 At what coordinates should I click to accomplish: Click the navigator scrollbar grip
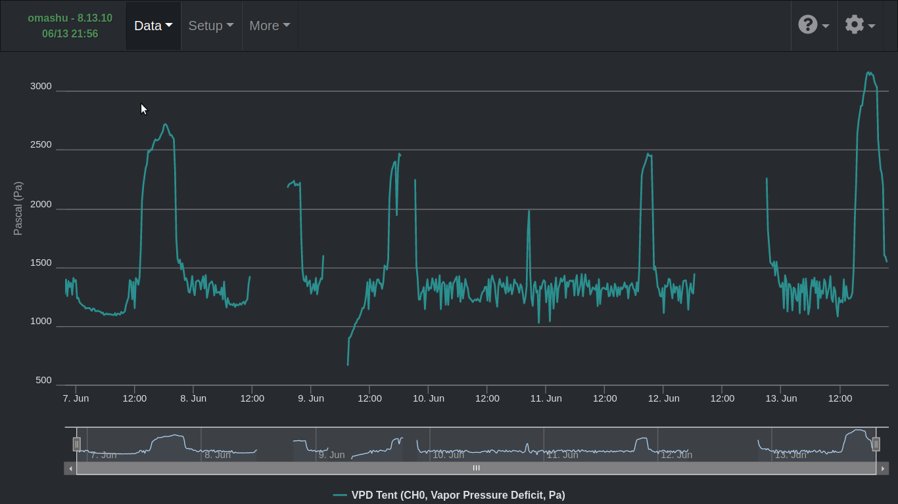point(477,469)
